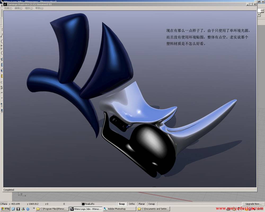265x212 pixels.
Task: Expand the quick launch overflow chevron
Action: coord(34,208)
